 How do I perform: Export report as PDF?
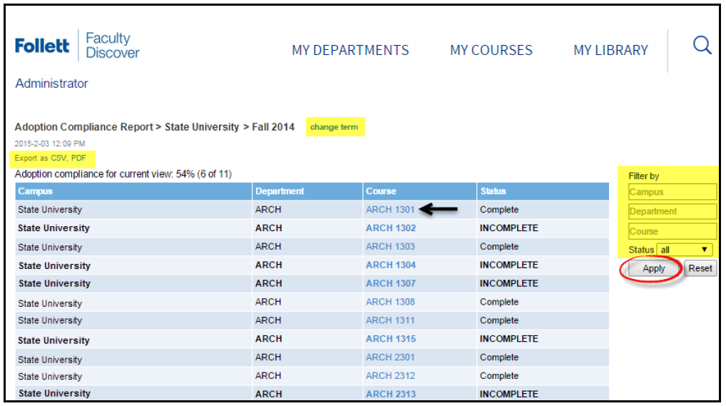[x=78, y=158]
